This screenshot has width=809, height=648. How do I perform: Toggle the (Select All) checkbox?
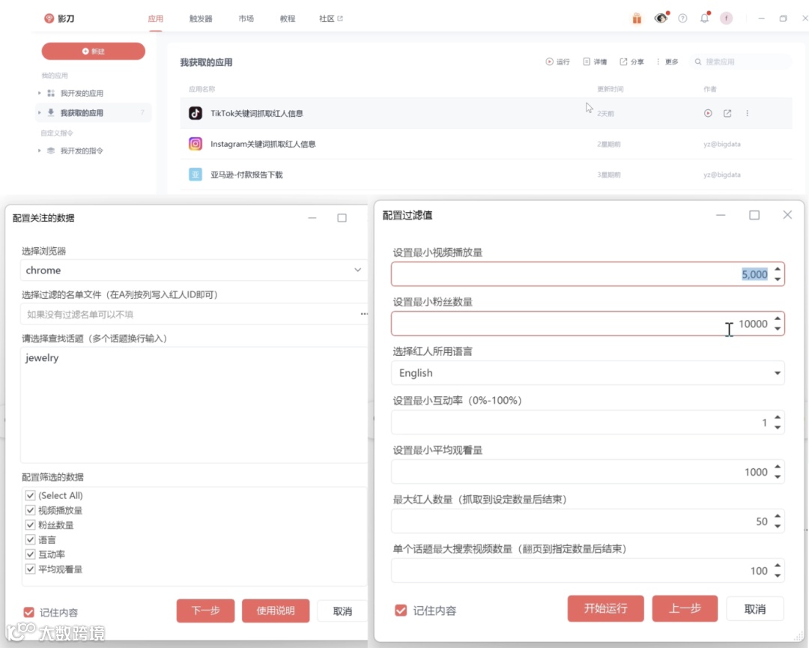[x=31, y=495]
